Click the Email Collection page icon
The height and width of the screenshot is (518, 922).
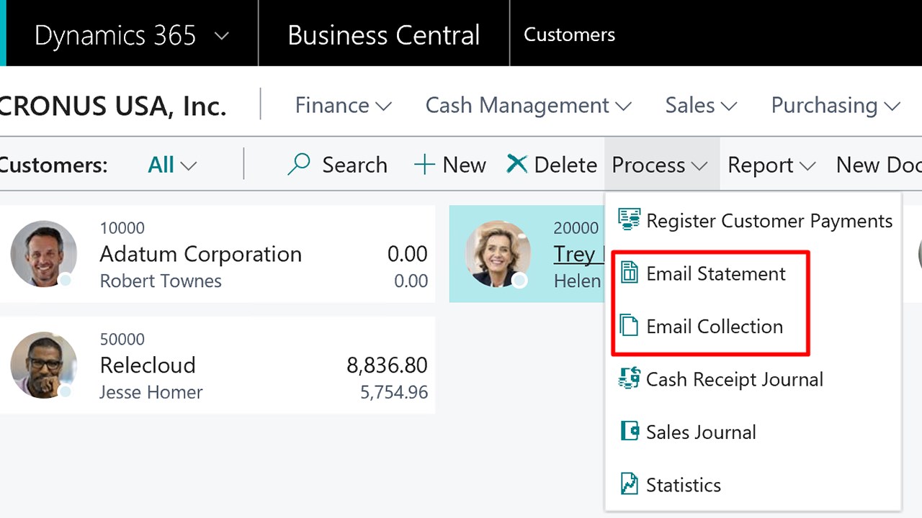point(629,326)
